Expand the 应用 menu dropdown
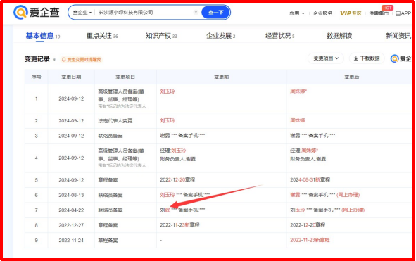This screenshot has height=261, width=416. (x=296, y=13)
